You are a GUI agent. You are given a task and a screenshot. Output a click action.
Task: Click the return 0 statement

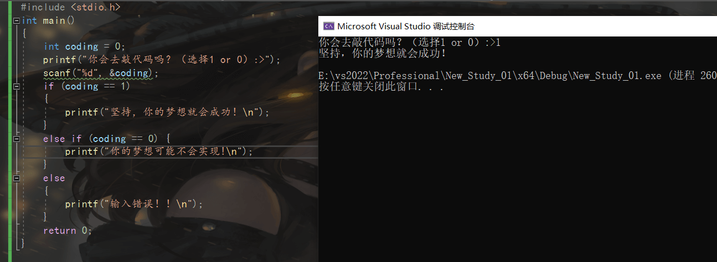(x=68, y=230)
